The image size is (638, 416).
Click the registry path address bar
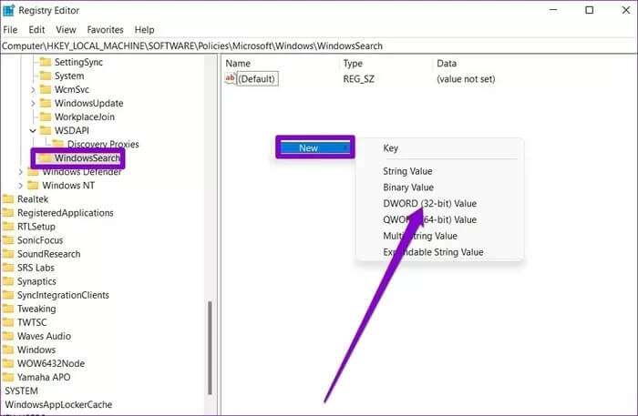point(319,46)
